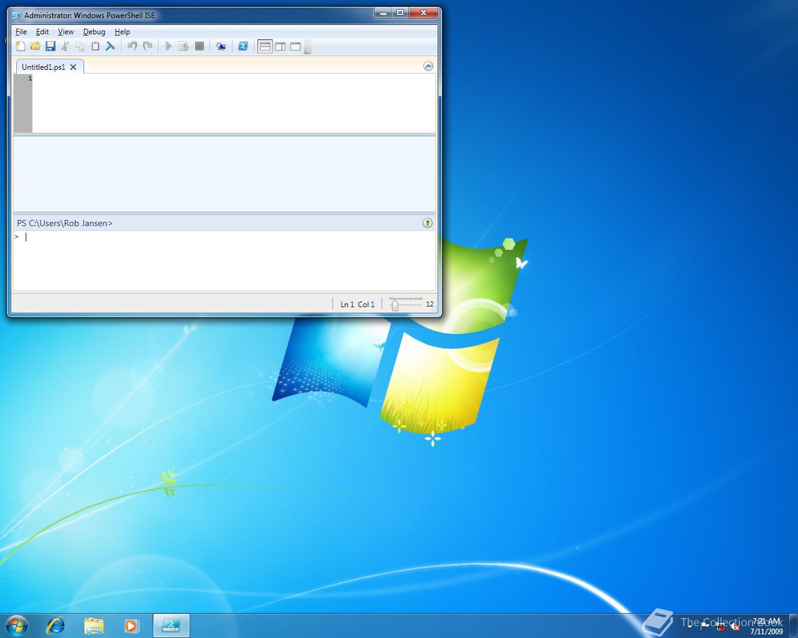Open Action Center flag in tray
The image size is (798, 638).
coord(705,627)
